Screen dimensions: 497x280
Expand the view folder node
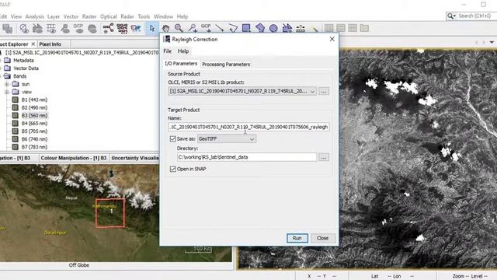[7, 92]
